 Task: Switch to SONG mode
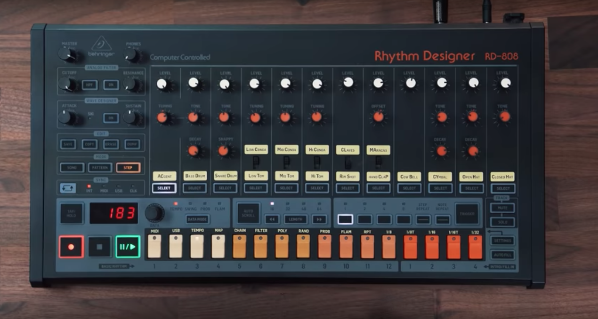72,167
